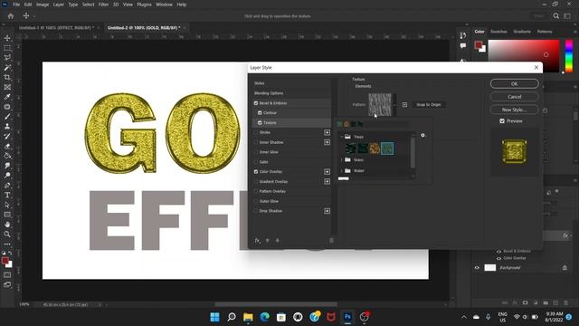This screenshot has height=326, width=579.
Task: Open the History panel icon in collapsed dock
Action: (x=463, y=35)
